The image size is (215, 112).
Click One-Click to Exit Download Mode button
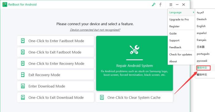pyautogui.click(x=56, y=97)
